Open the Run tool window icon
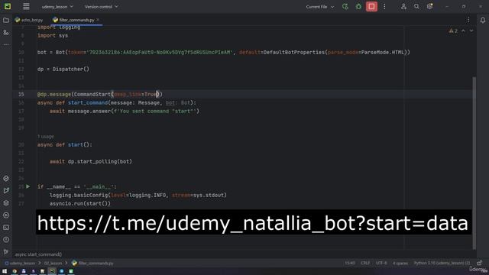The height and width of the screenshot is (275, 489). coord(6,191)
